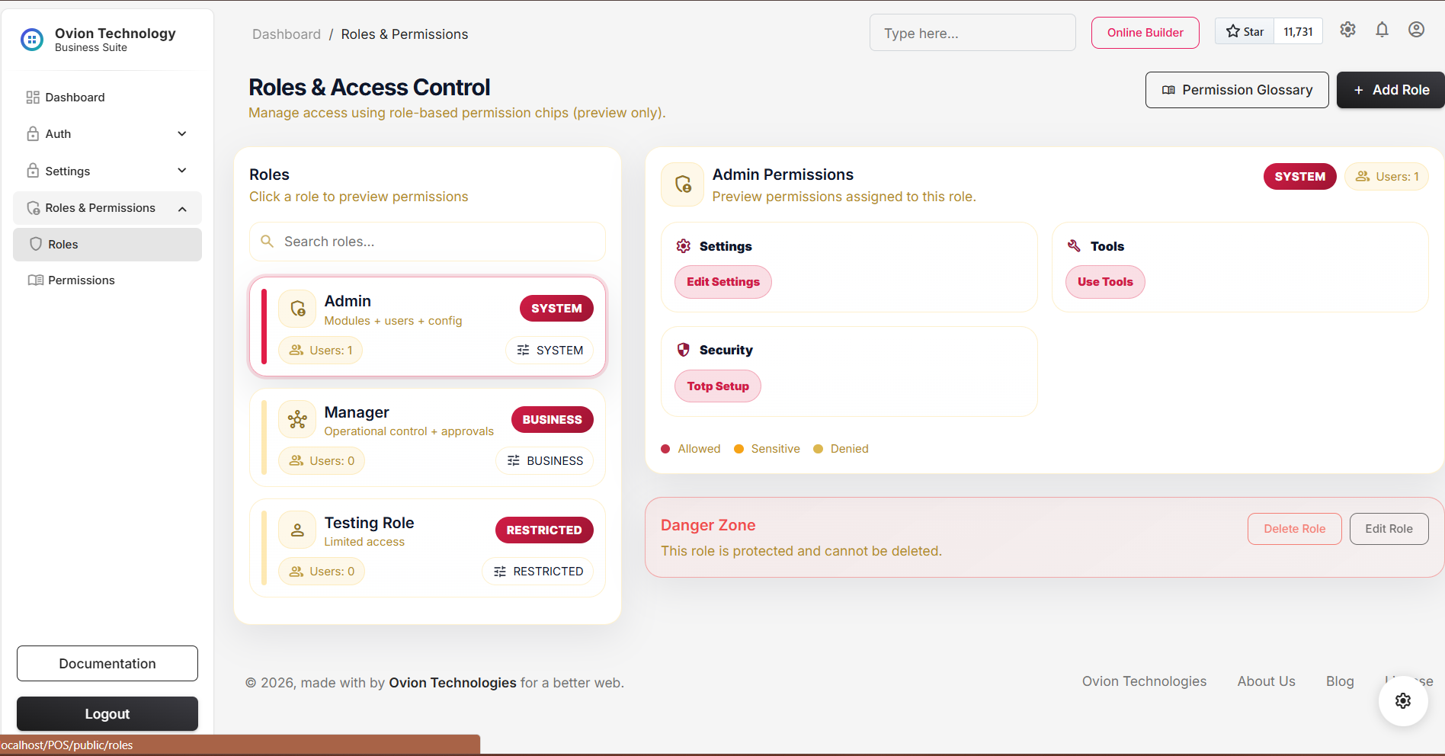Viewport: 1445px width, 756px height.
Task: Click the Manager role network icon
Action: (297, 419)
